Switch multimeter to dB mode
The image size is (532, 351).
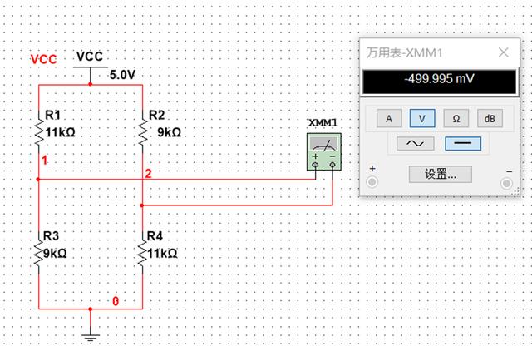point(490,118)
